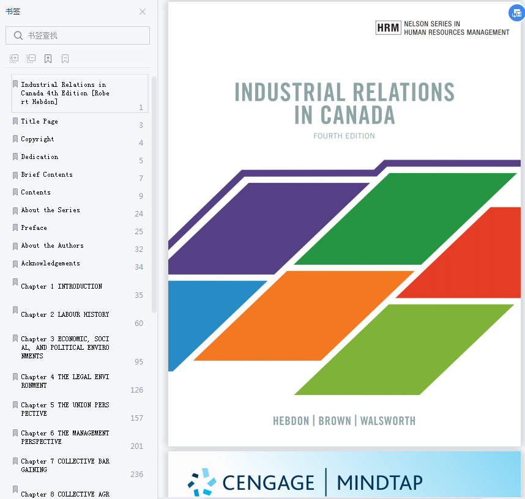Open the floating translate tool button
Viewport: 525px width, 499px height.
(516, 13)
